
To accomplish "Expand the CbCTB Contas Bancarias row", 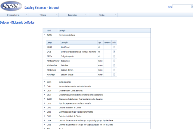I will click(45, 82).
